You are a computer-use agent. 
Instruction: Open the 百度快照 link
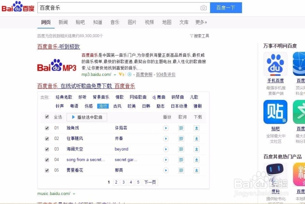pyautogui.click(x=144, y=75)
